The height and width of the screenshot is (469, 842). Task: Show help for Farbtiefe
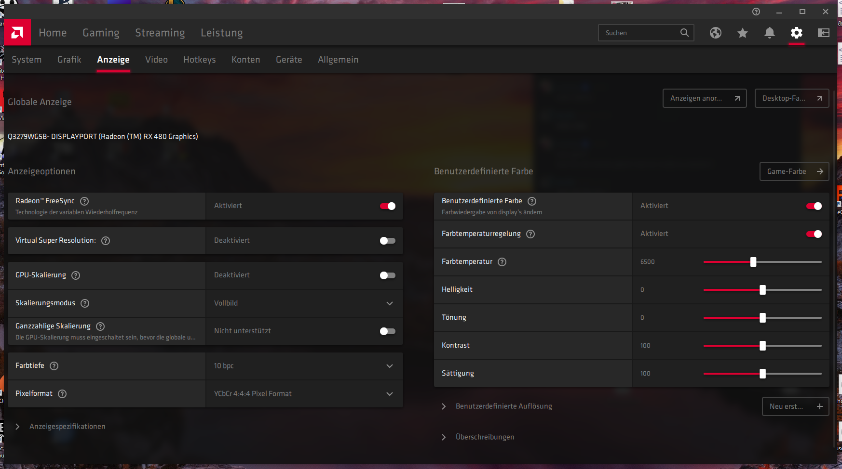coord(54,366)
